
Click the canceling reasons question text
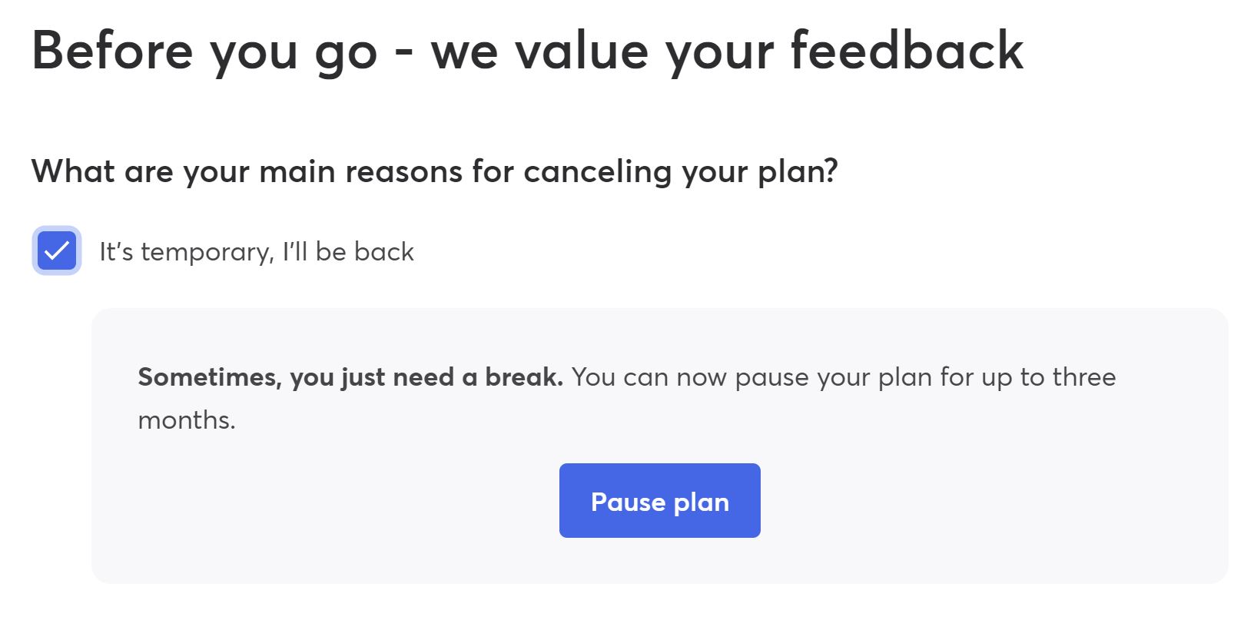436,171
